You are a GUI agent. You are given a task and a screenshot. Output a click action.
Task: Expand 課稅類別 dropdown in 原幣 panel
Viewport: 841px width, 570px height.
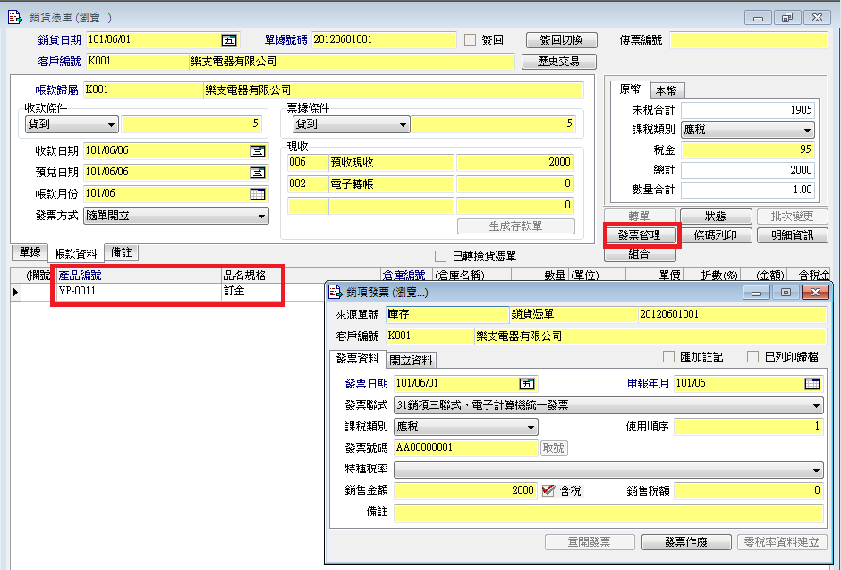pyautogui.click(x=807, y=130)
